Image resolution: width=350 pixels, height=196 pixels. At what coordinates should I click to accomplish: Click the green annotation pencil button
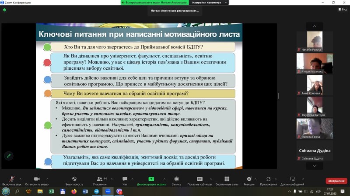point(8,155)
